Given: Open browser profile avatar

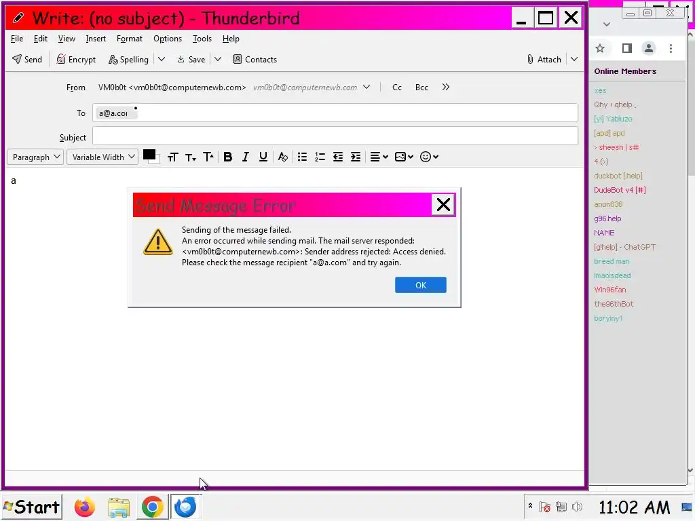Looking at the screenshot, I should (648, 48).
